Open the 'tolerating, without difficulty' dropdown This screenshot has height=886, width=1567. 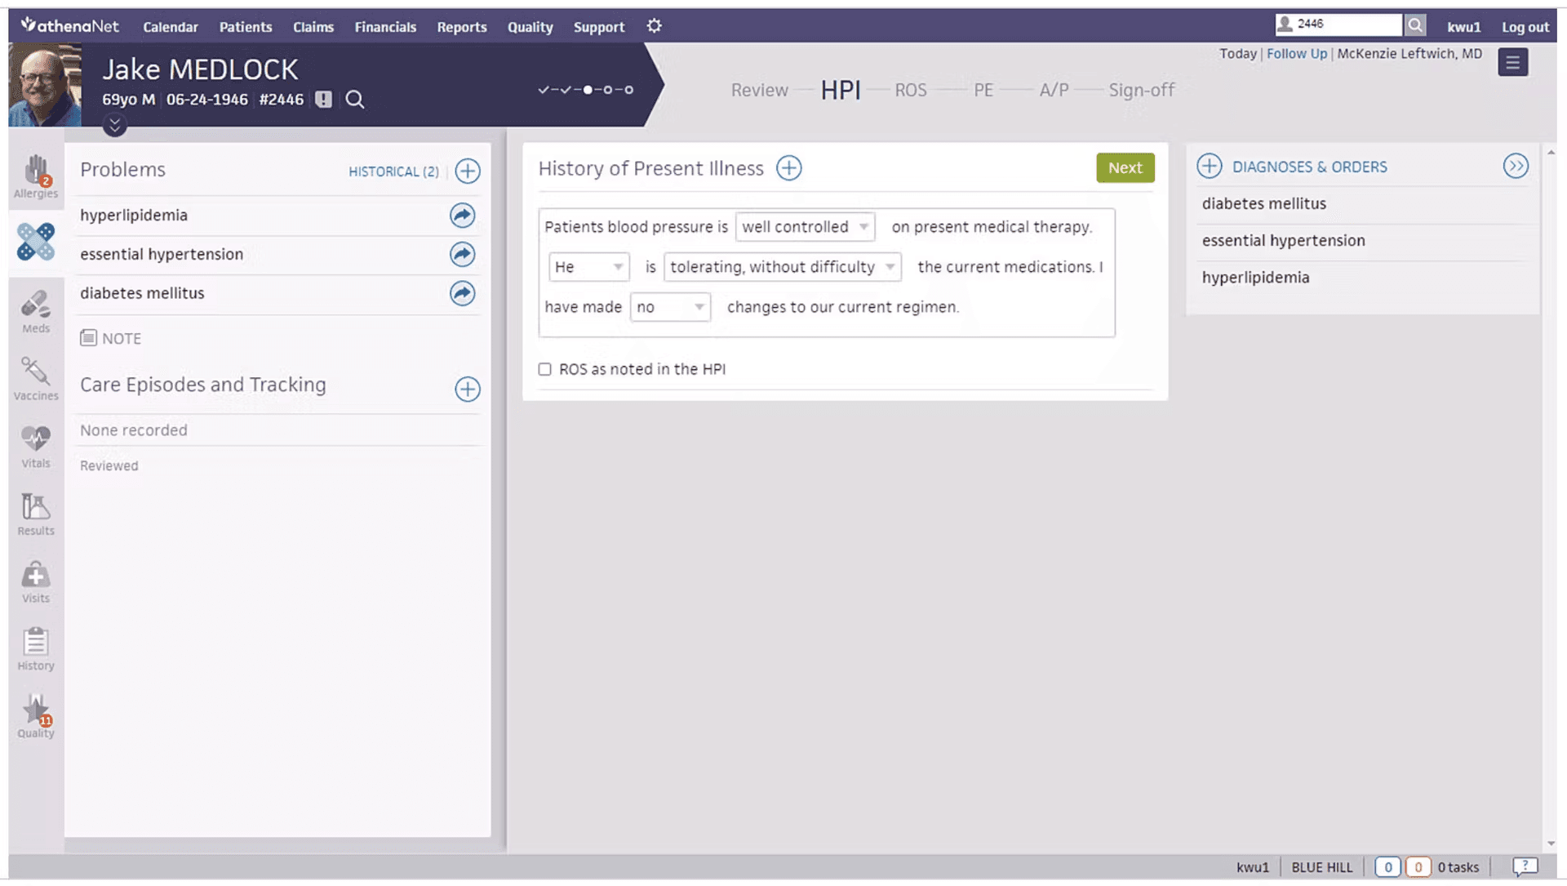tap(782, 267)
